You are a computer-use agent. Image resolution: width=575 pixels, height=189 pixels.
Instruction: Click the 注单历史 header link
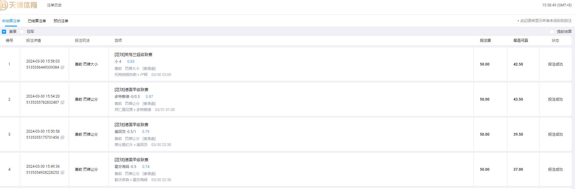(54, 5)
